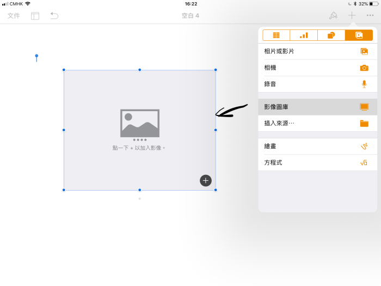Viewport: 381px width, 286px height.
Task: Tap the round plus button on image placeholder
Action: coord(205,181)
